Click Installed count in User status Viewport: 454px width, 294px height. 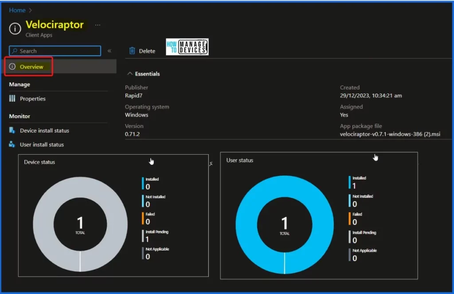(354, 186)
